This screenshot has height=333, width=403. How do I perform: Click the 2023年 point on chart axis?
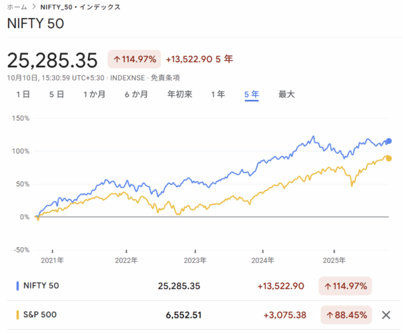click(x=194, y=260)
